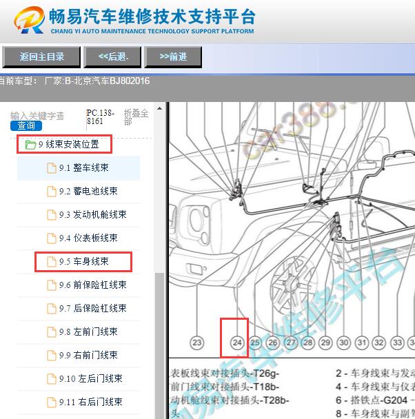
Task: Click the green folder icon of 线束安装位置
Action: (x=30, y=145)
